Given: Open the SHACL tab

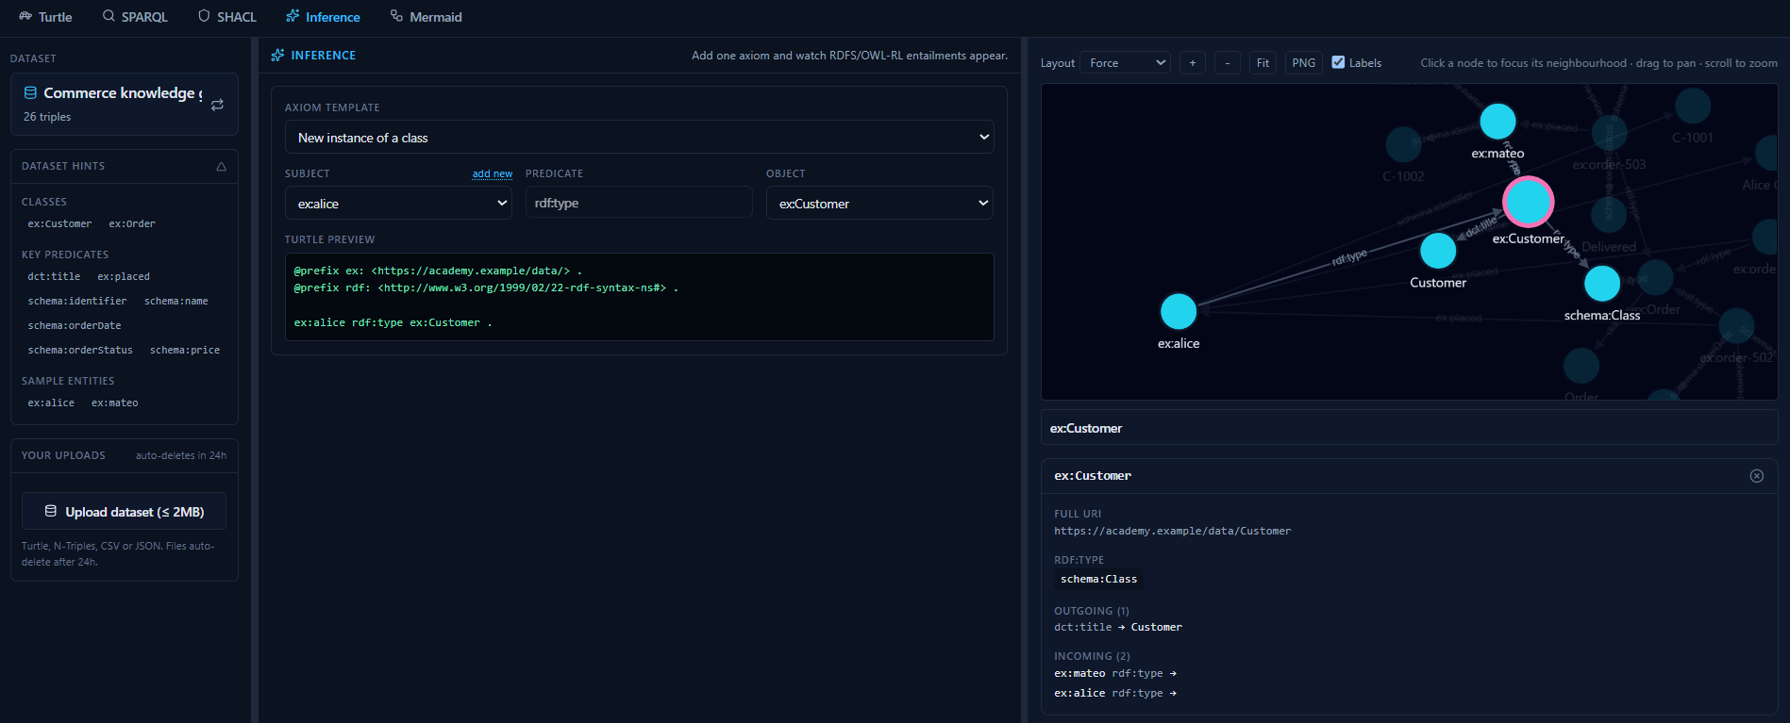Looking at the screenshot, I should pos(227,17).
